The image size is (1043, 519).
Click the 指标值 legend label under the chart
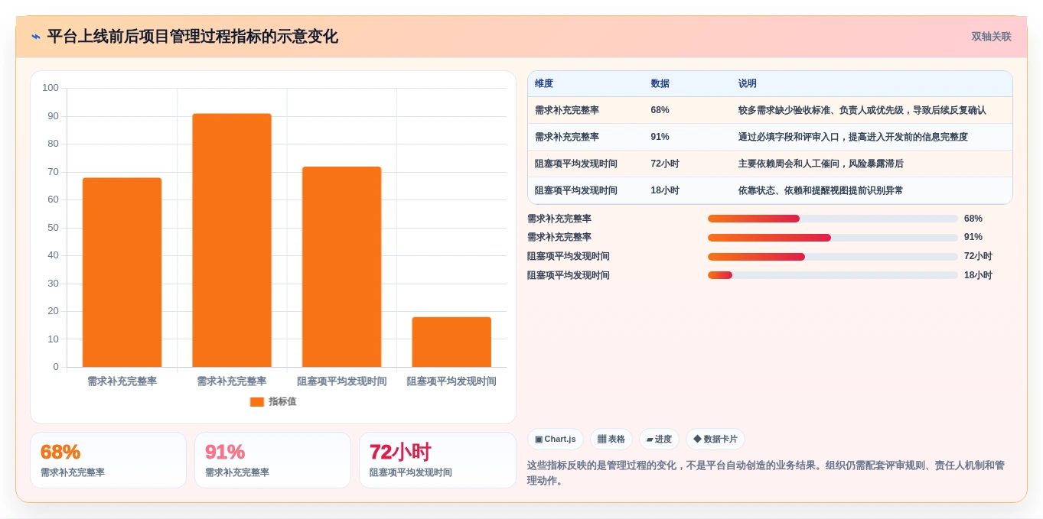[x=282, y=401]
